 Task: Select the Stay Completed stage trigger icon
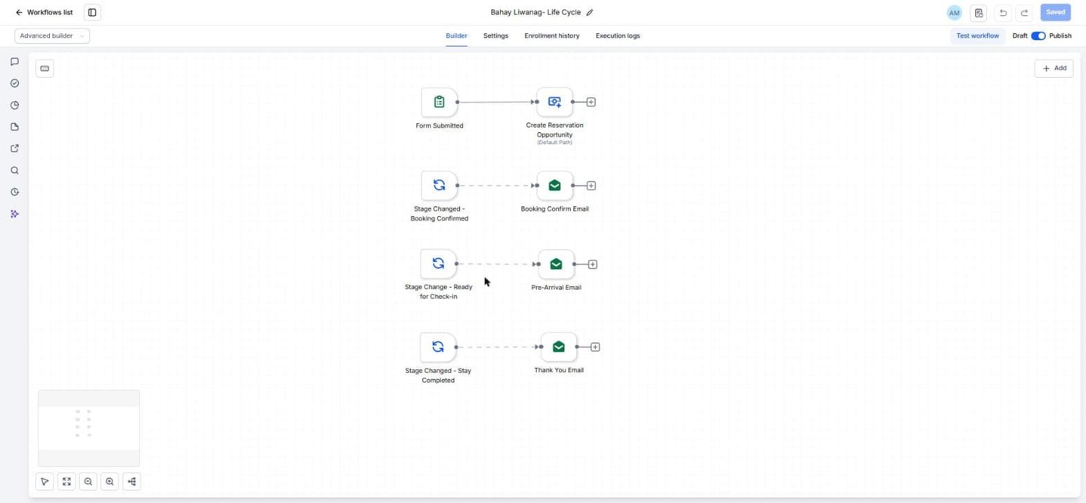pos(438,347)
